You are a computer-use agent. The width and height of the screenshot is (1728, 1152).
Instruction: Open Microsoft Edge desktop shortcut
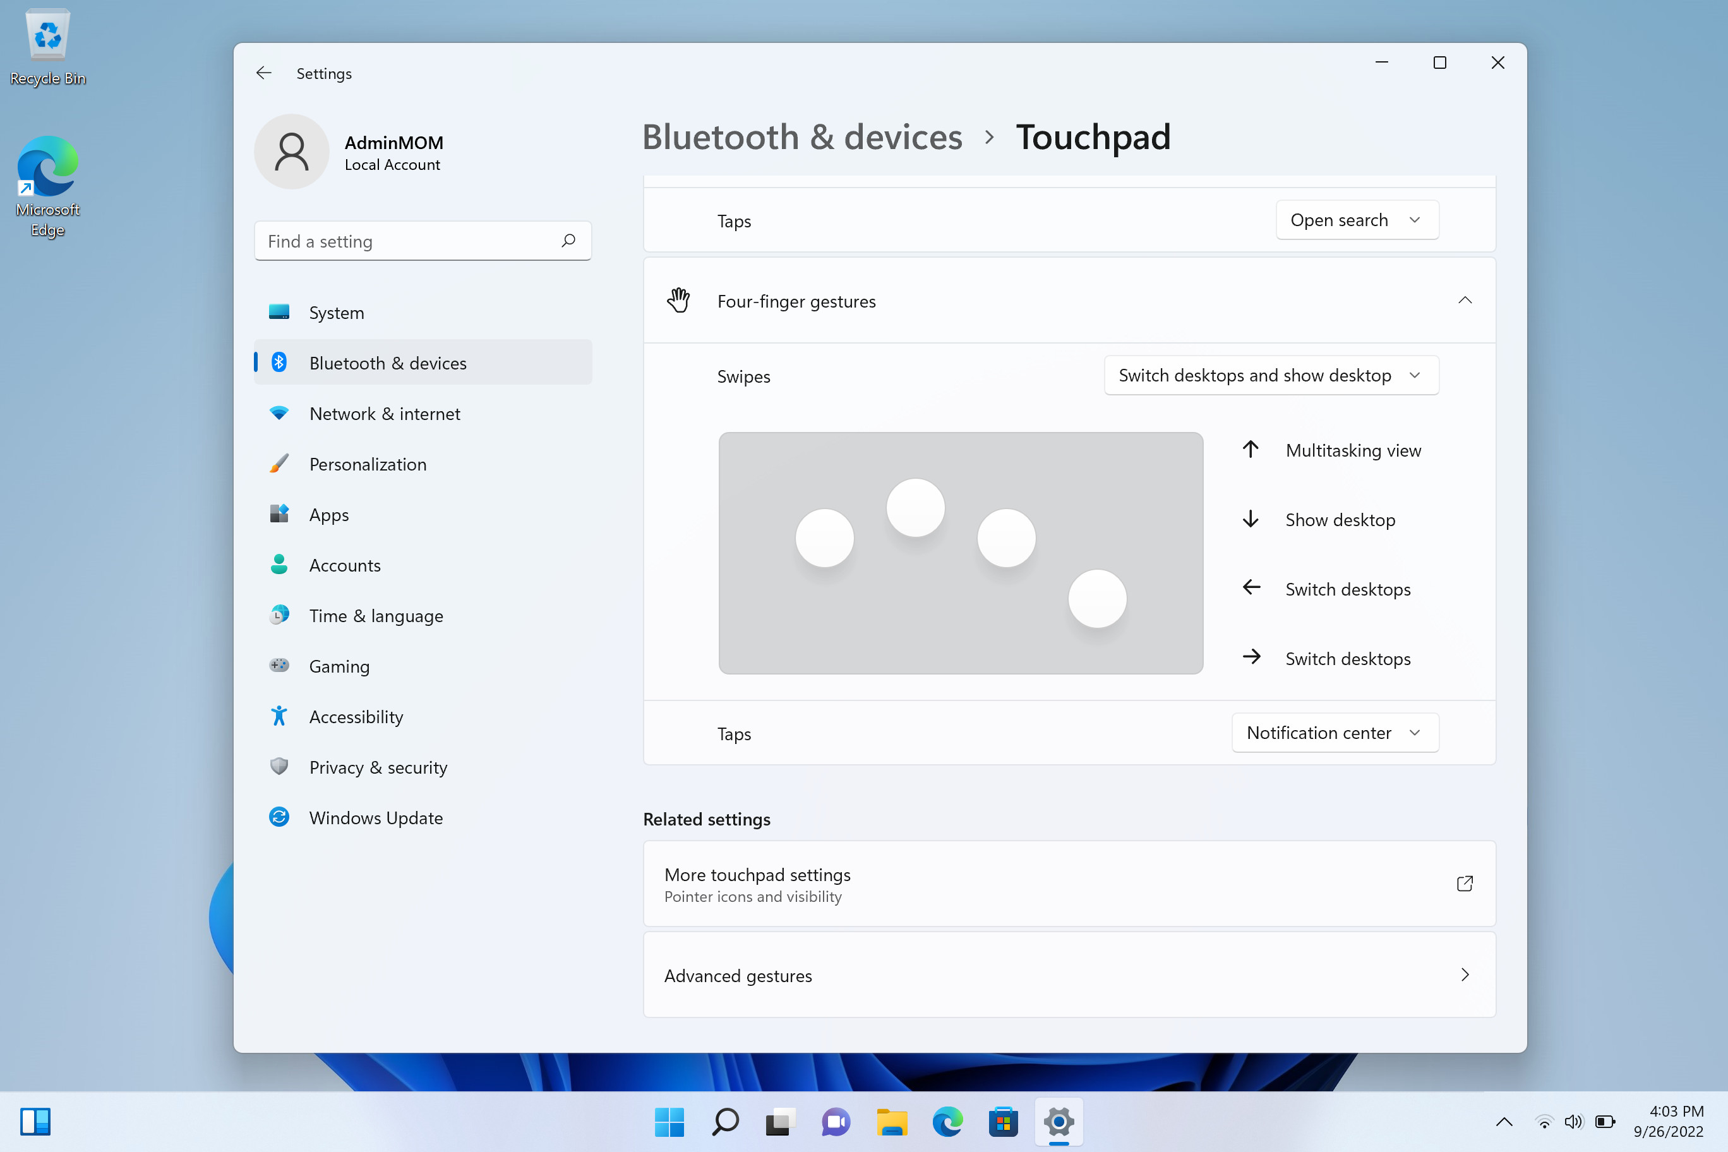point(48,188)
